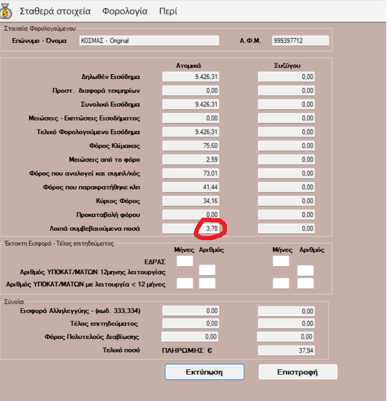The height and width of the screenshot is (401, 391).
Task: Click Μειώσεις από το φόρο Συζύγου field
Action: pos(286,160)
